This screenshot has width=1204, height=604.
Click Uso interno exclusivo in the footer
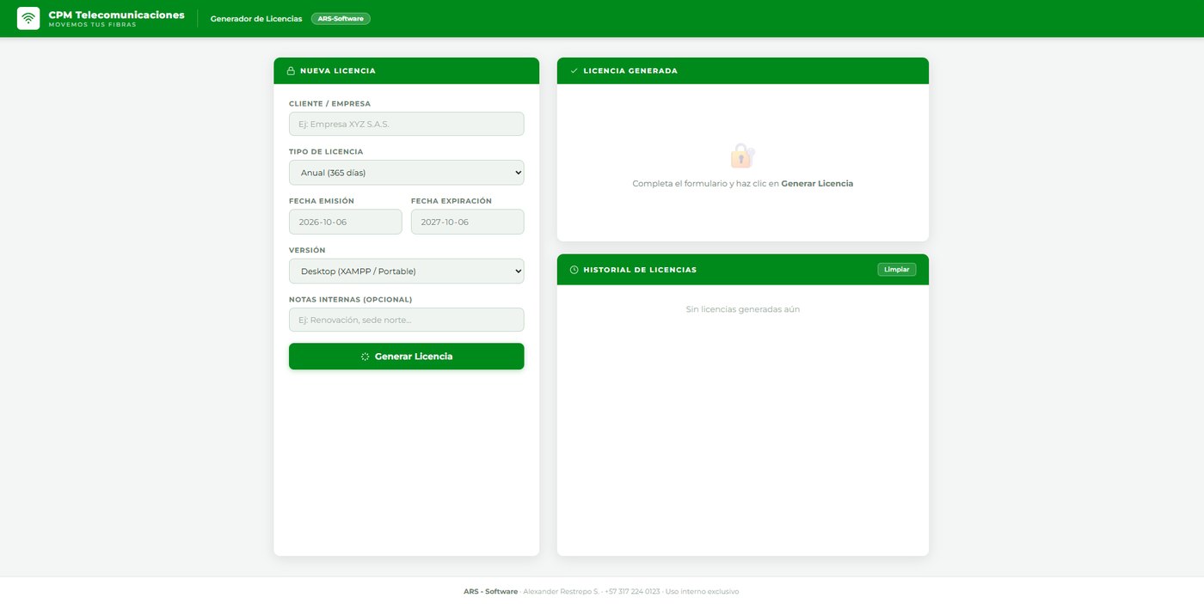coord(703,592)
